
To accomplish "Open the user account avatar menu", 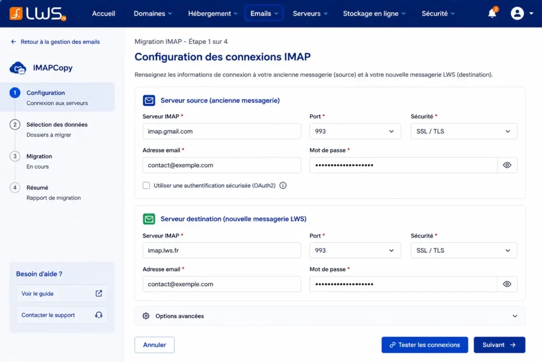I will tap(517, 13).
